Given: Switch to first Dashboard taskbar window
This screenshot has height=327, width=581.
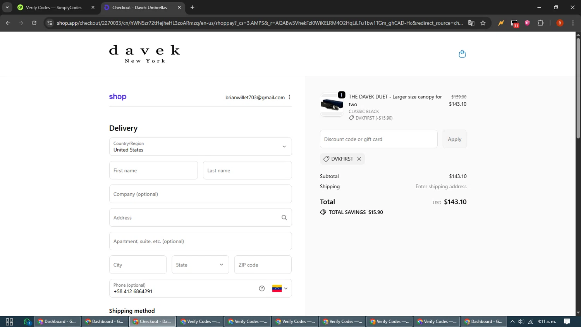Looking at the screenshot, I should pyautogui.click(x=58, y=322).
